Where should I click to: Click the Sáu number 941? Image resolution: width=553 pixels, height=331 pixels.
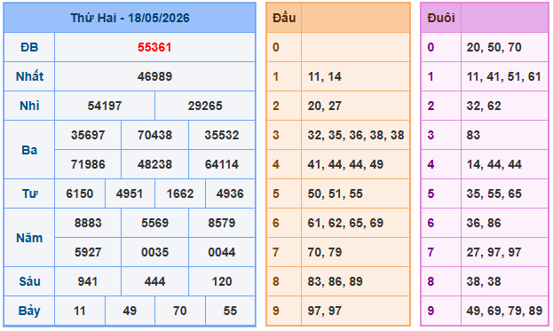click(88, 281)
